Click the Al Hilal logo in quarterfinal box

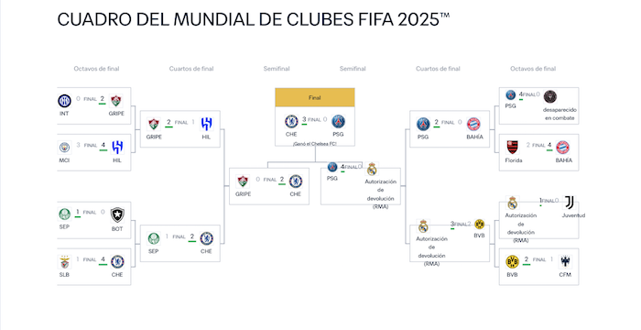coord(206,124)
